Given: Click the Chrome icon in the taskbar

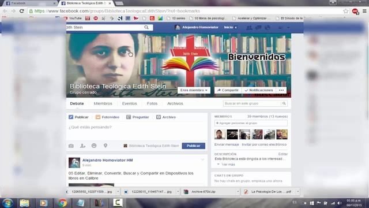Looking at the screenshot, I should point(62,203).
